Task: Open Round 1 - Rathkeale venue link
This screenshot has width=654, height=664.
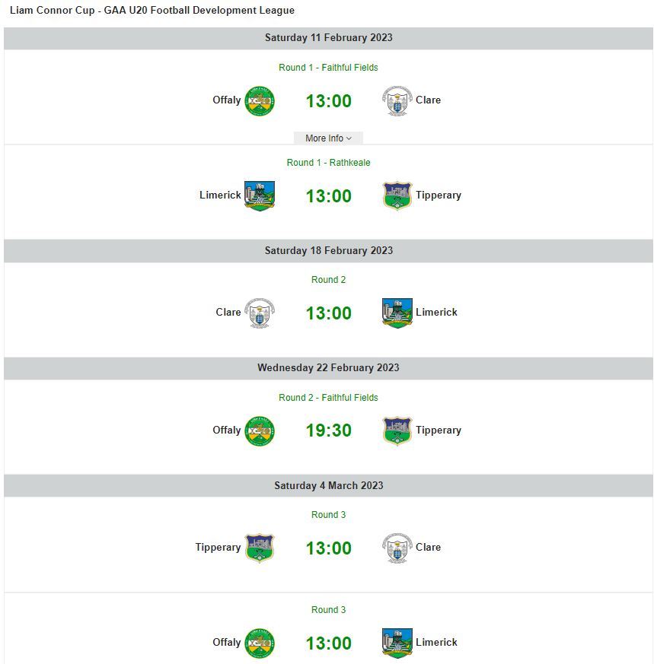Action: click(328, 163)
